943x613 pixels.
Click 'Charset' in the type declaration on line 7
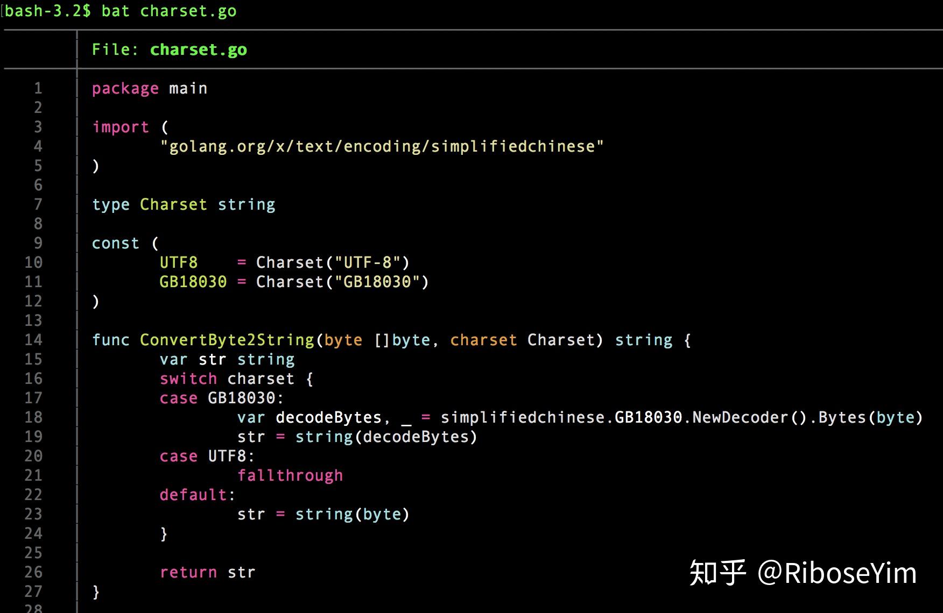click(173, 205)
